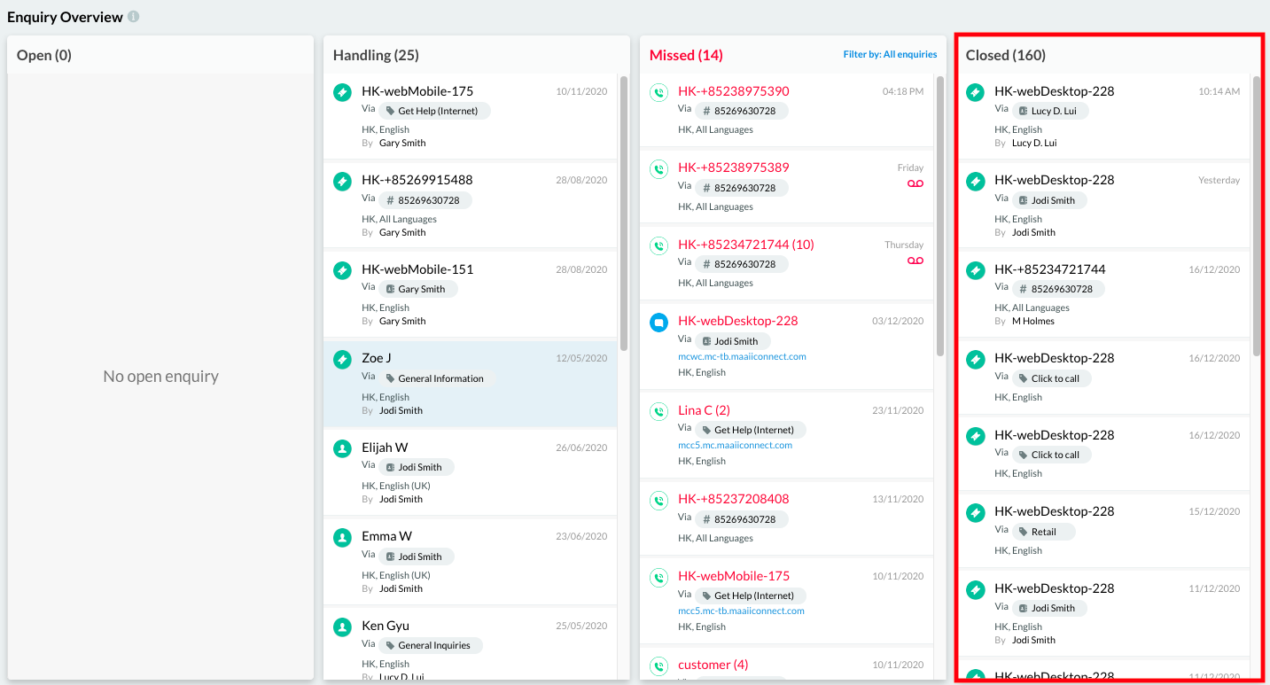Click the info icon beside Enquiry Overview
Viewport: 1270px width, 685px height.
(133, 17)
